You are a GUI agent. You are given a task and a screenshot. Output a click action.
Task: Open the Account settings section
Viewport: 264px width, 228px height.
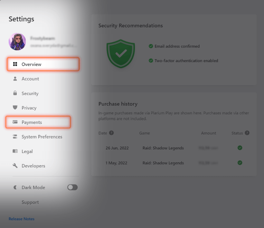[x=30, y=79]
